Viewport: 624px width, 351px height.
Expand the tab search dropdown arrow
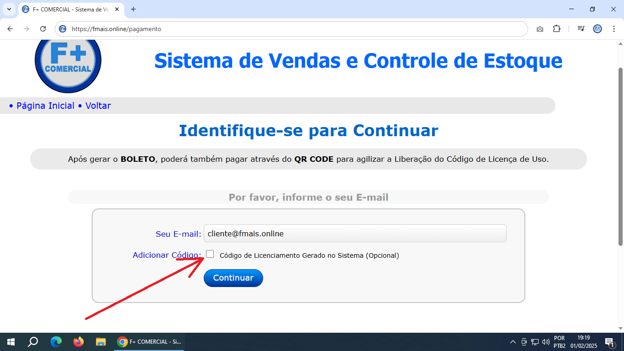(x=9, y=9)
